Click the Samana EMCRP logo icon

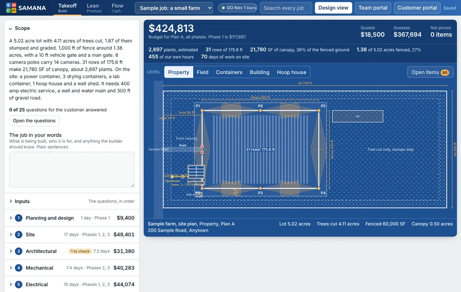point(11,8)
